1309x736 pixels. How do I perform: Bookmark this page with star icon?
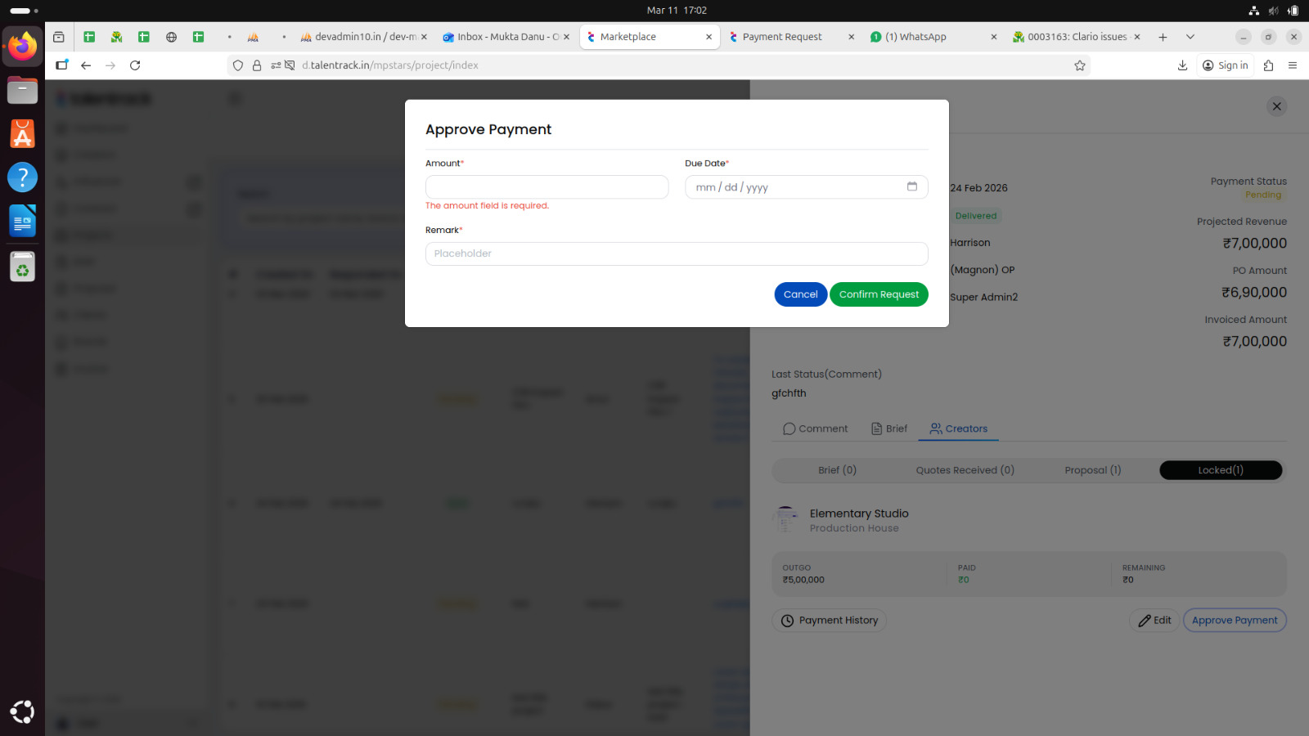(1079, 65)
